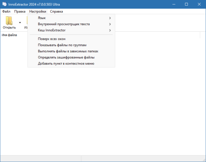
Task: Open the Файл menu
Action: pos(6,11)
